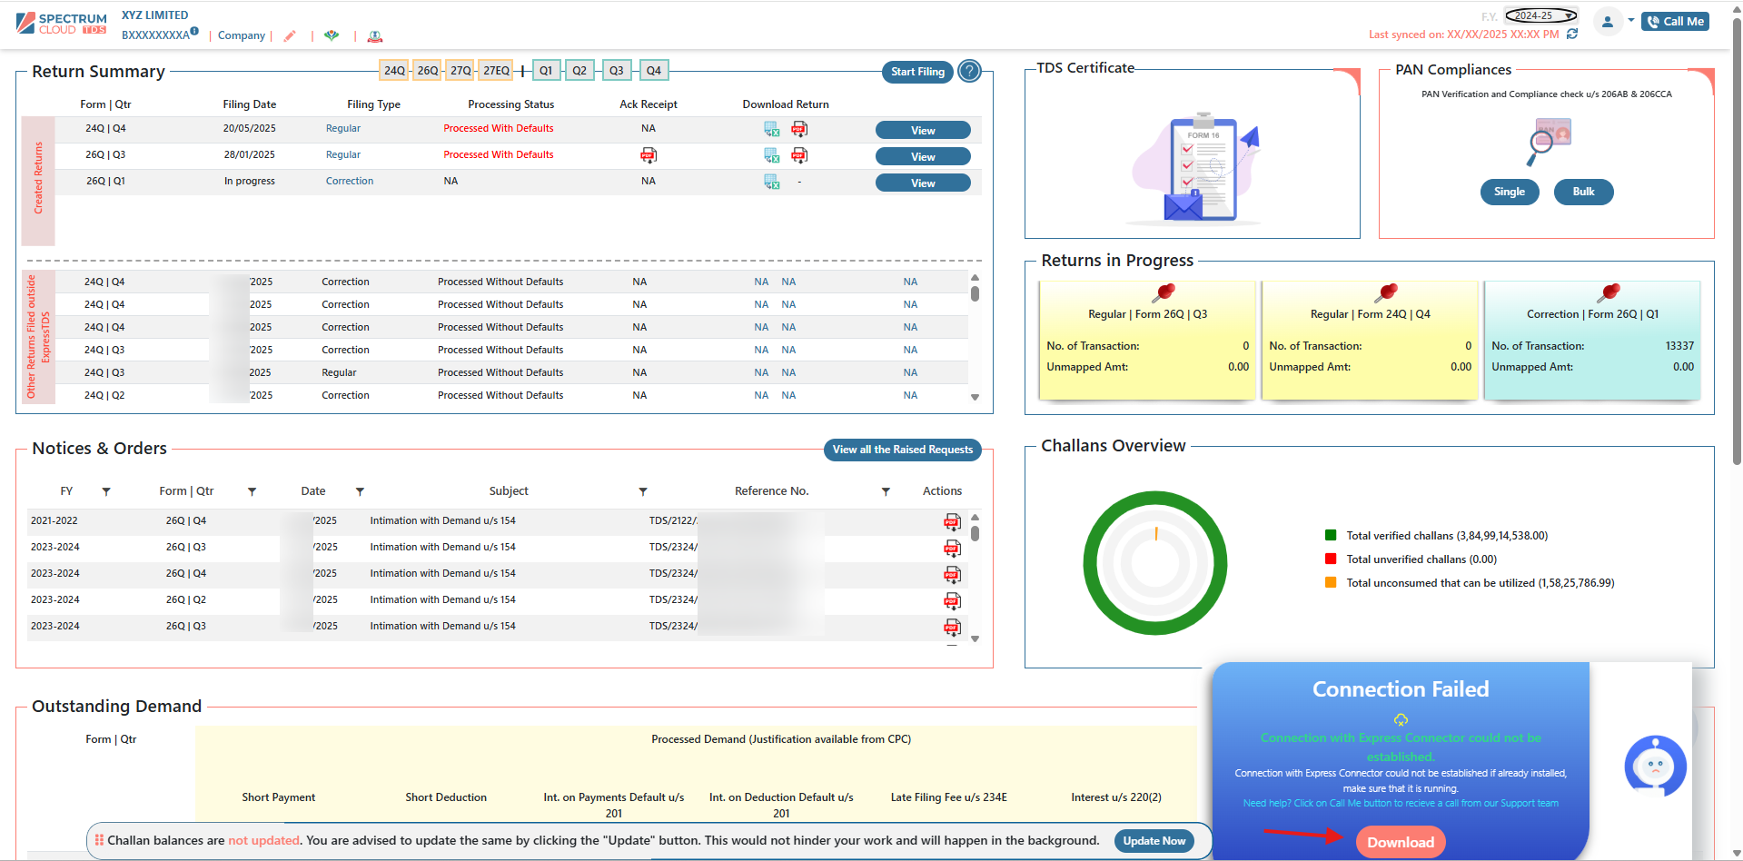Download PDF return for 24Q Q4 row
The image size is (1743, 861).
click(799, 129)
